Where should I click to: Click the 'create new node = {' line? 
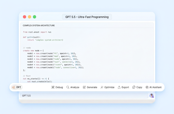(33, 51)
